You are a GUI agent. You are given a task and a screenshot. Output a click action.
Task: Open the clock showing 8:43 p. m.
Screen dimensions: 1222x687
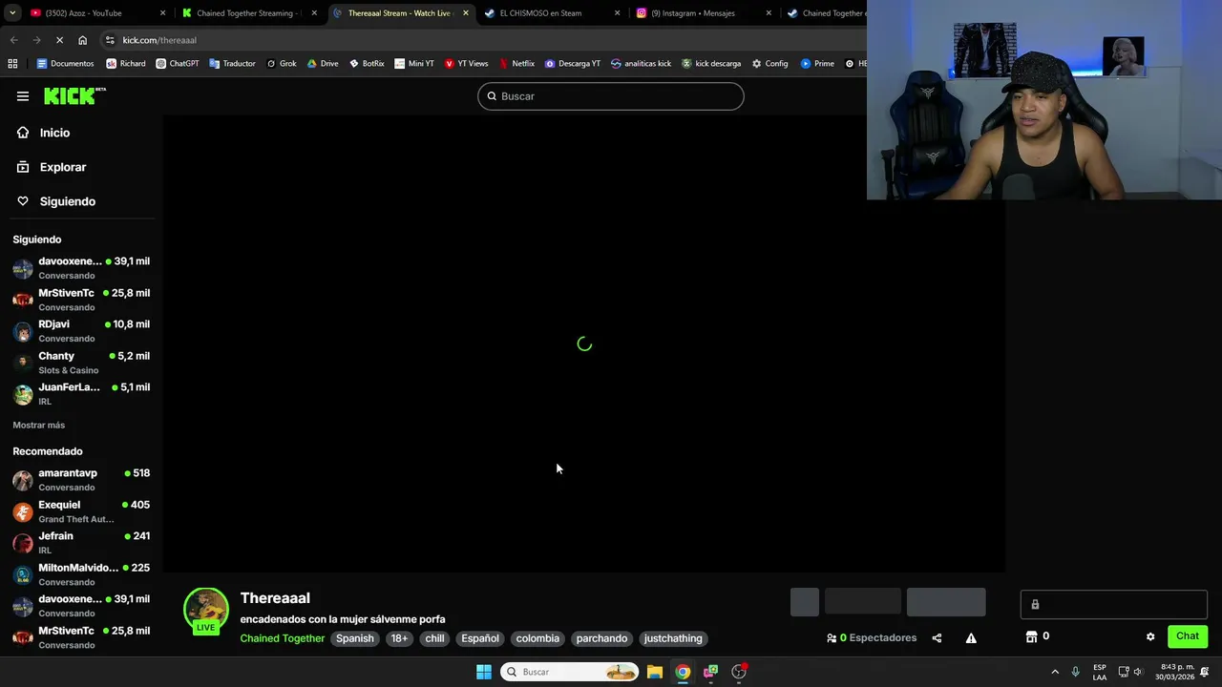point(1175,672)
